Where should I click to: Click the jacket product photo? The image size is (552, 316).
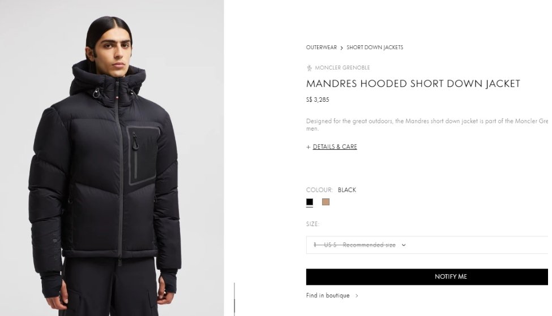[112, 158]
